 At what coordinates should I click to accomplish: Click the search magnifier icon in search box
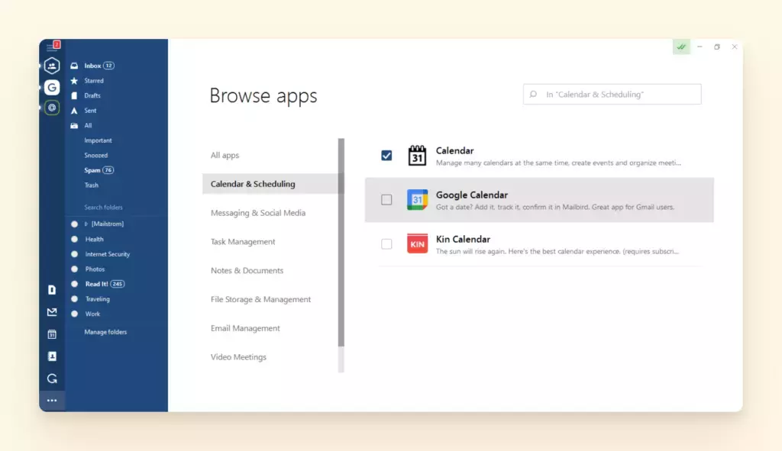pyautogui.click(x=533, y=94)
